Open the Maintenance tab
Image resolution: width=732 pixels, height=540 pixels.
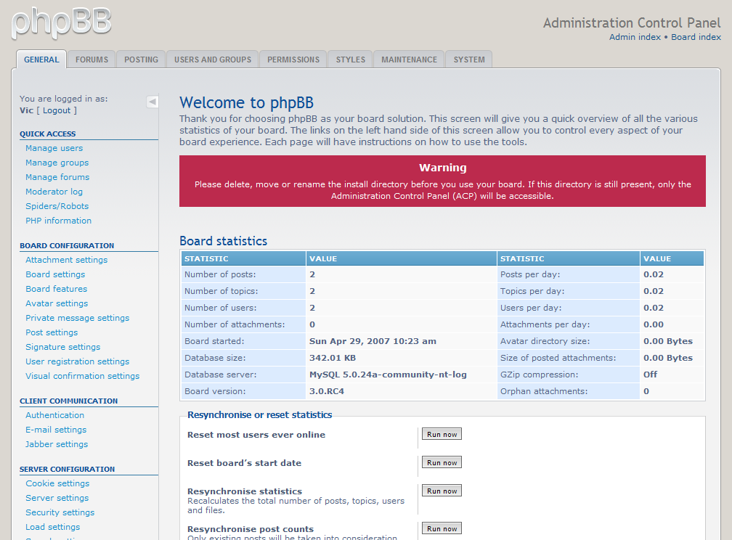tap(409, 60)
